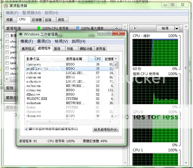Switch to 網路 tab in Resource Monitor
Screen dimensions: 193x168
[62, 20]
